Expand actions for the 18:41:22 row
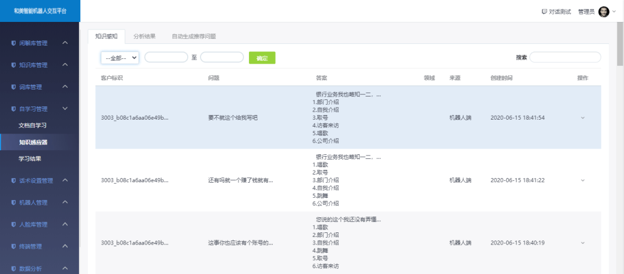Screen dimensions: 624x274 [582, 180]
